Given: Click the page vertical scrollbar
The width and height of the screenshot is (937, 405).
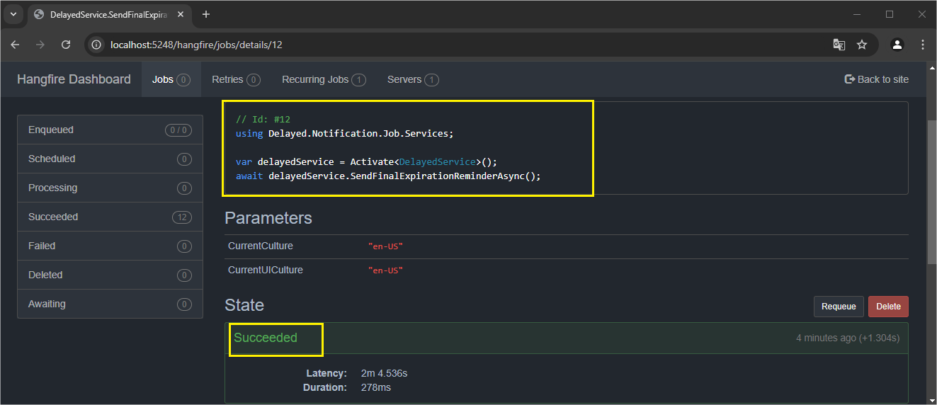Looking at the screenshot, I should pyautogui.click(x=931, y=191).
